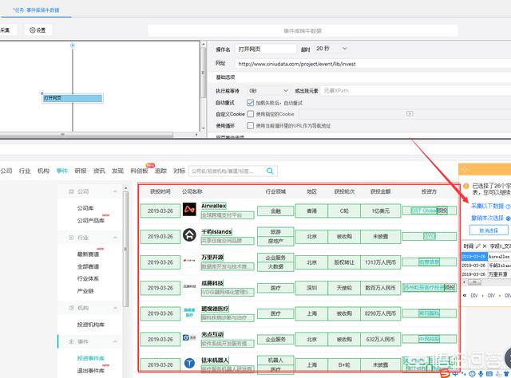Click the double-left arrow before DIV path
511x378 pixels.
tap(465, 295)
